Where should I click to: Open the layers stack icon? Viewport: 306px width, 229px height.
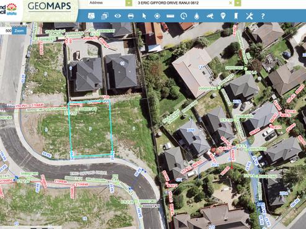pyautogui.click(x=105, y=16)
